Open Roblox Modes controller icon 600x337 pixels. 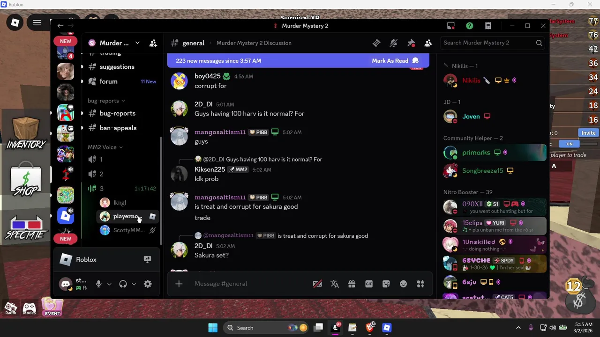pos(29,308)
